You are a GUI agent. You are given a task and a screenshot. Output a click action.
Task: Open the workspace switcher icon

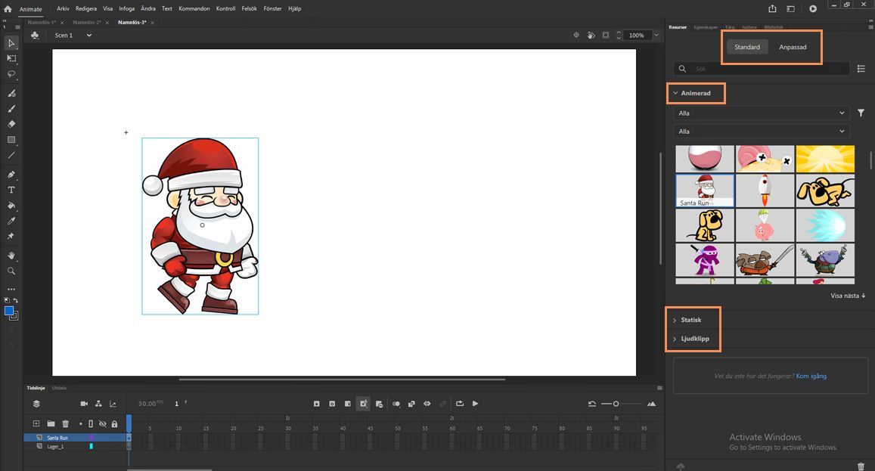pos(791,8)
